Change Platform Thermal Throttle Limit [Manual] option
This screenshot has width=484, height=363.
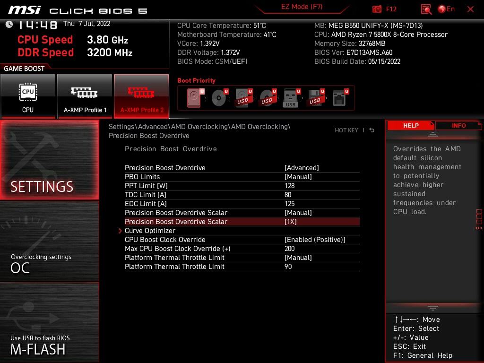242,258
